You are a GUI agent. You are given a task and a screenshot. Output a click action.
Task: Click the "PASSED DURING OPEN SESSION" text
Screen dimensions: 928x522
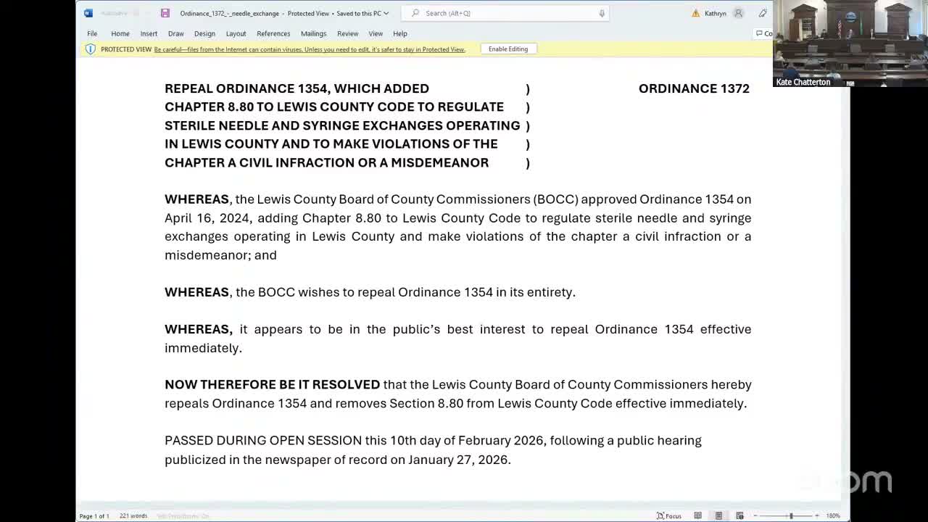(263, 440)
